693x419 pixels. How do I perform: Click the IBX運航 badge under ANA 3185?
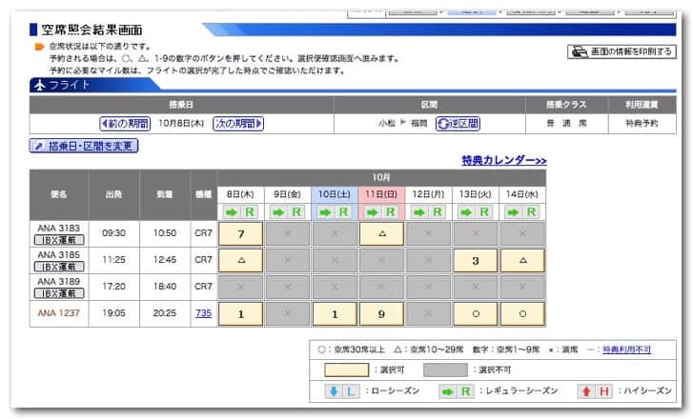point(59,267)
